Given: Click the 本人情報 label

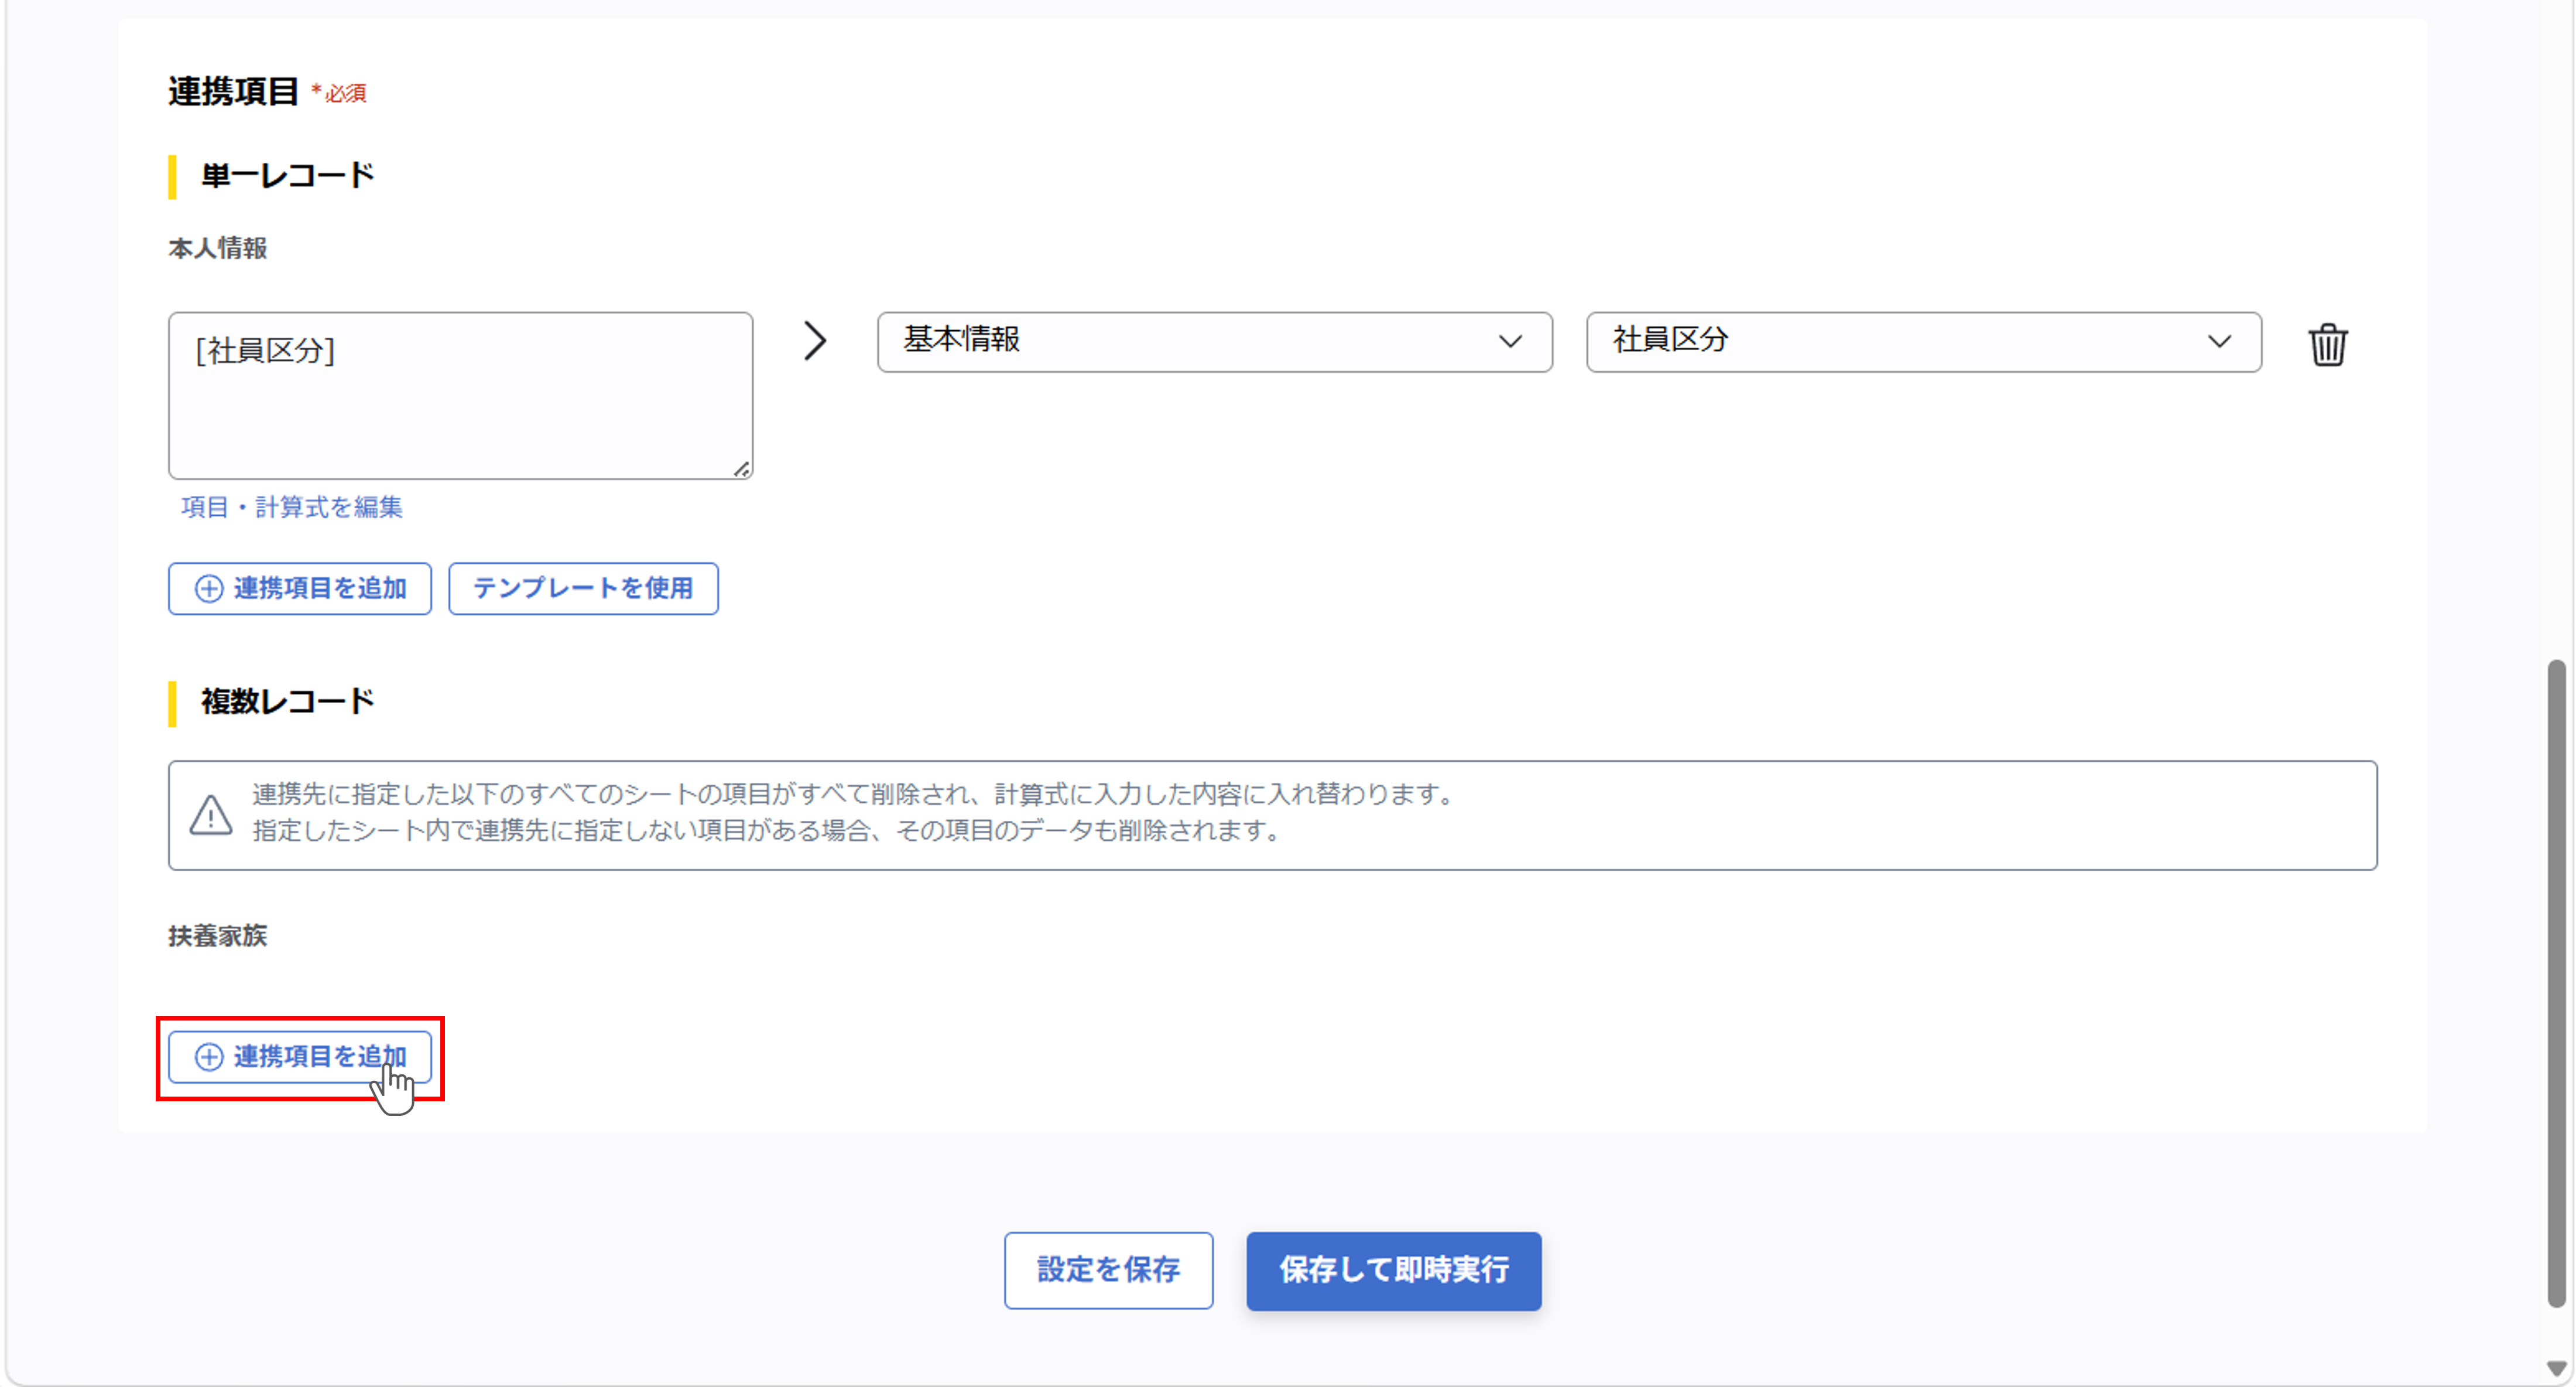Looking at the screenshot, I should click(x=218, y=248).
